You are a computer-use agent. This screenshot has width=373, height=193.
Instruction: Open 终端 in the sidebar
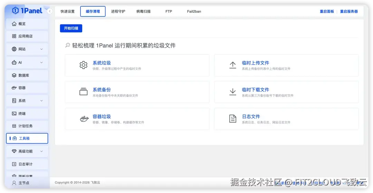tap(27, 113)
